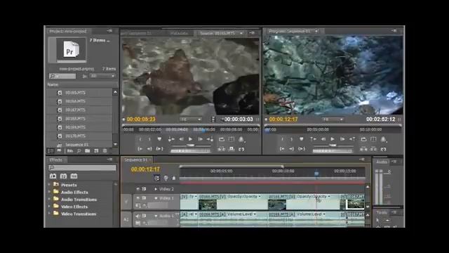Toggle sync lock on Video 1 track

(x=144, y=198)
